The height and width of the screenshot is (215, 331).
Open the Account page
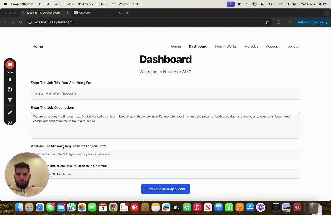pos(273,46)
